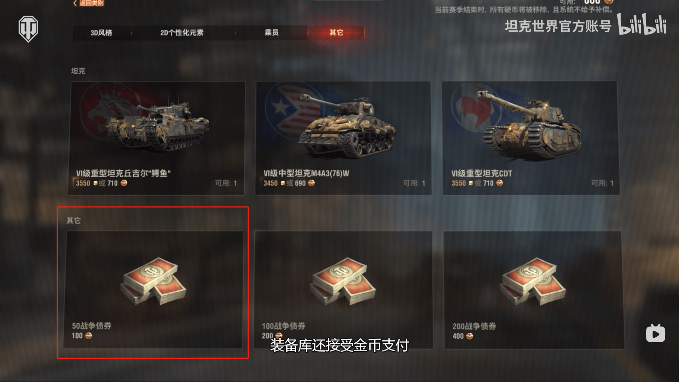
Task: Select the highlighted 其它 tab
Action: (x=336, y=33)
